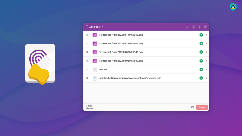Expand details chevron for 01-36-40.png screenshot
Viewport: 242px width, 136px height.
point(206,61)
